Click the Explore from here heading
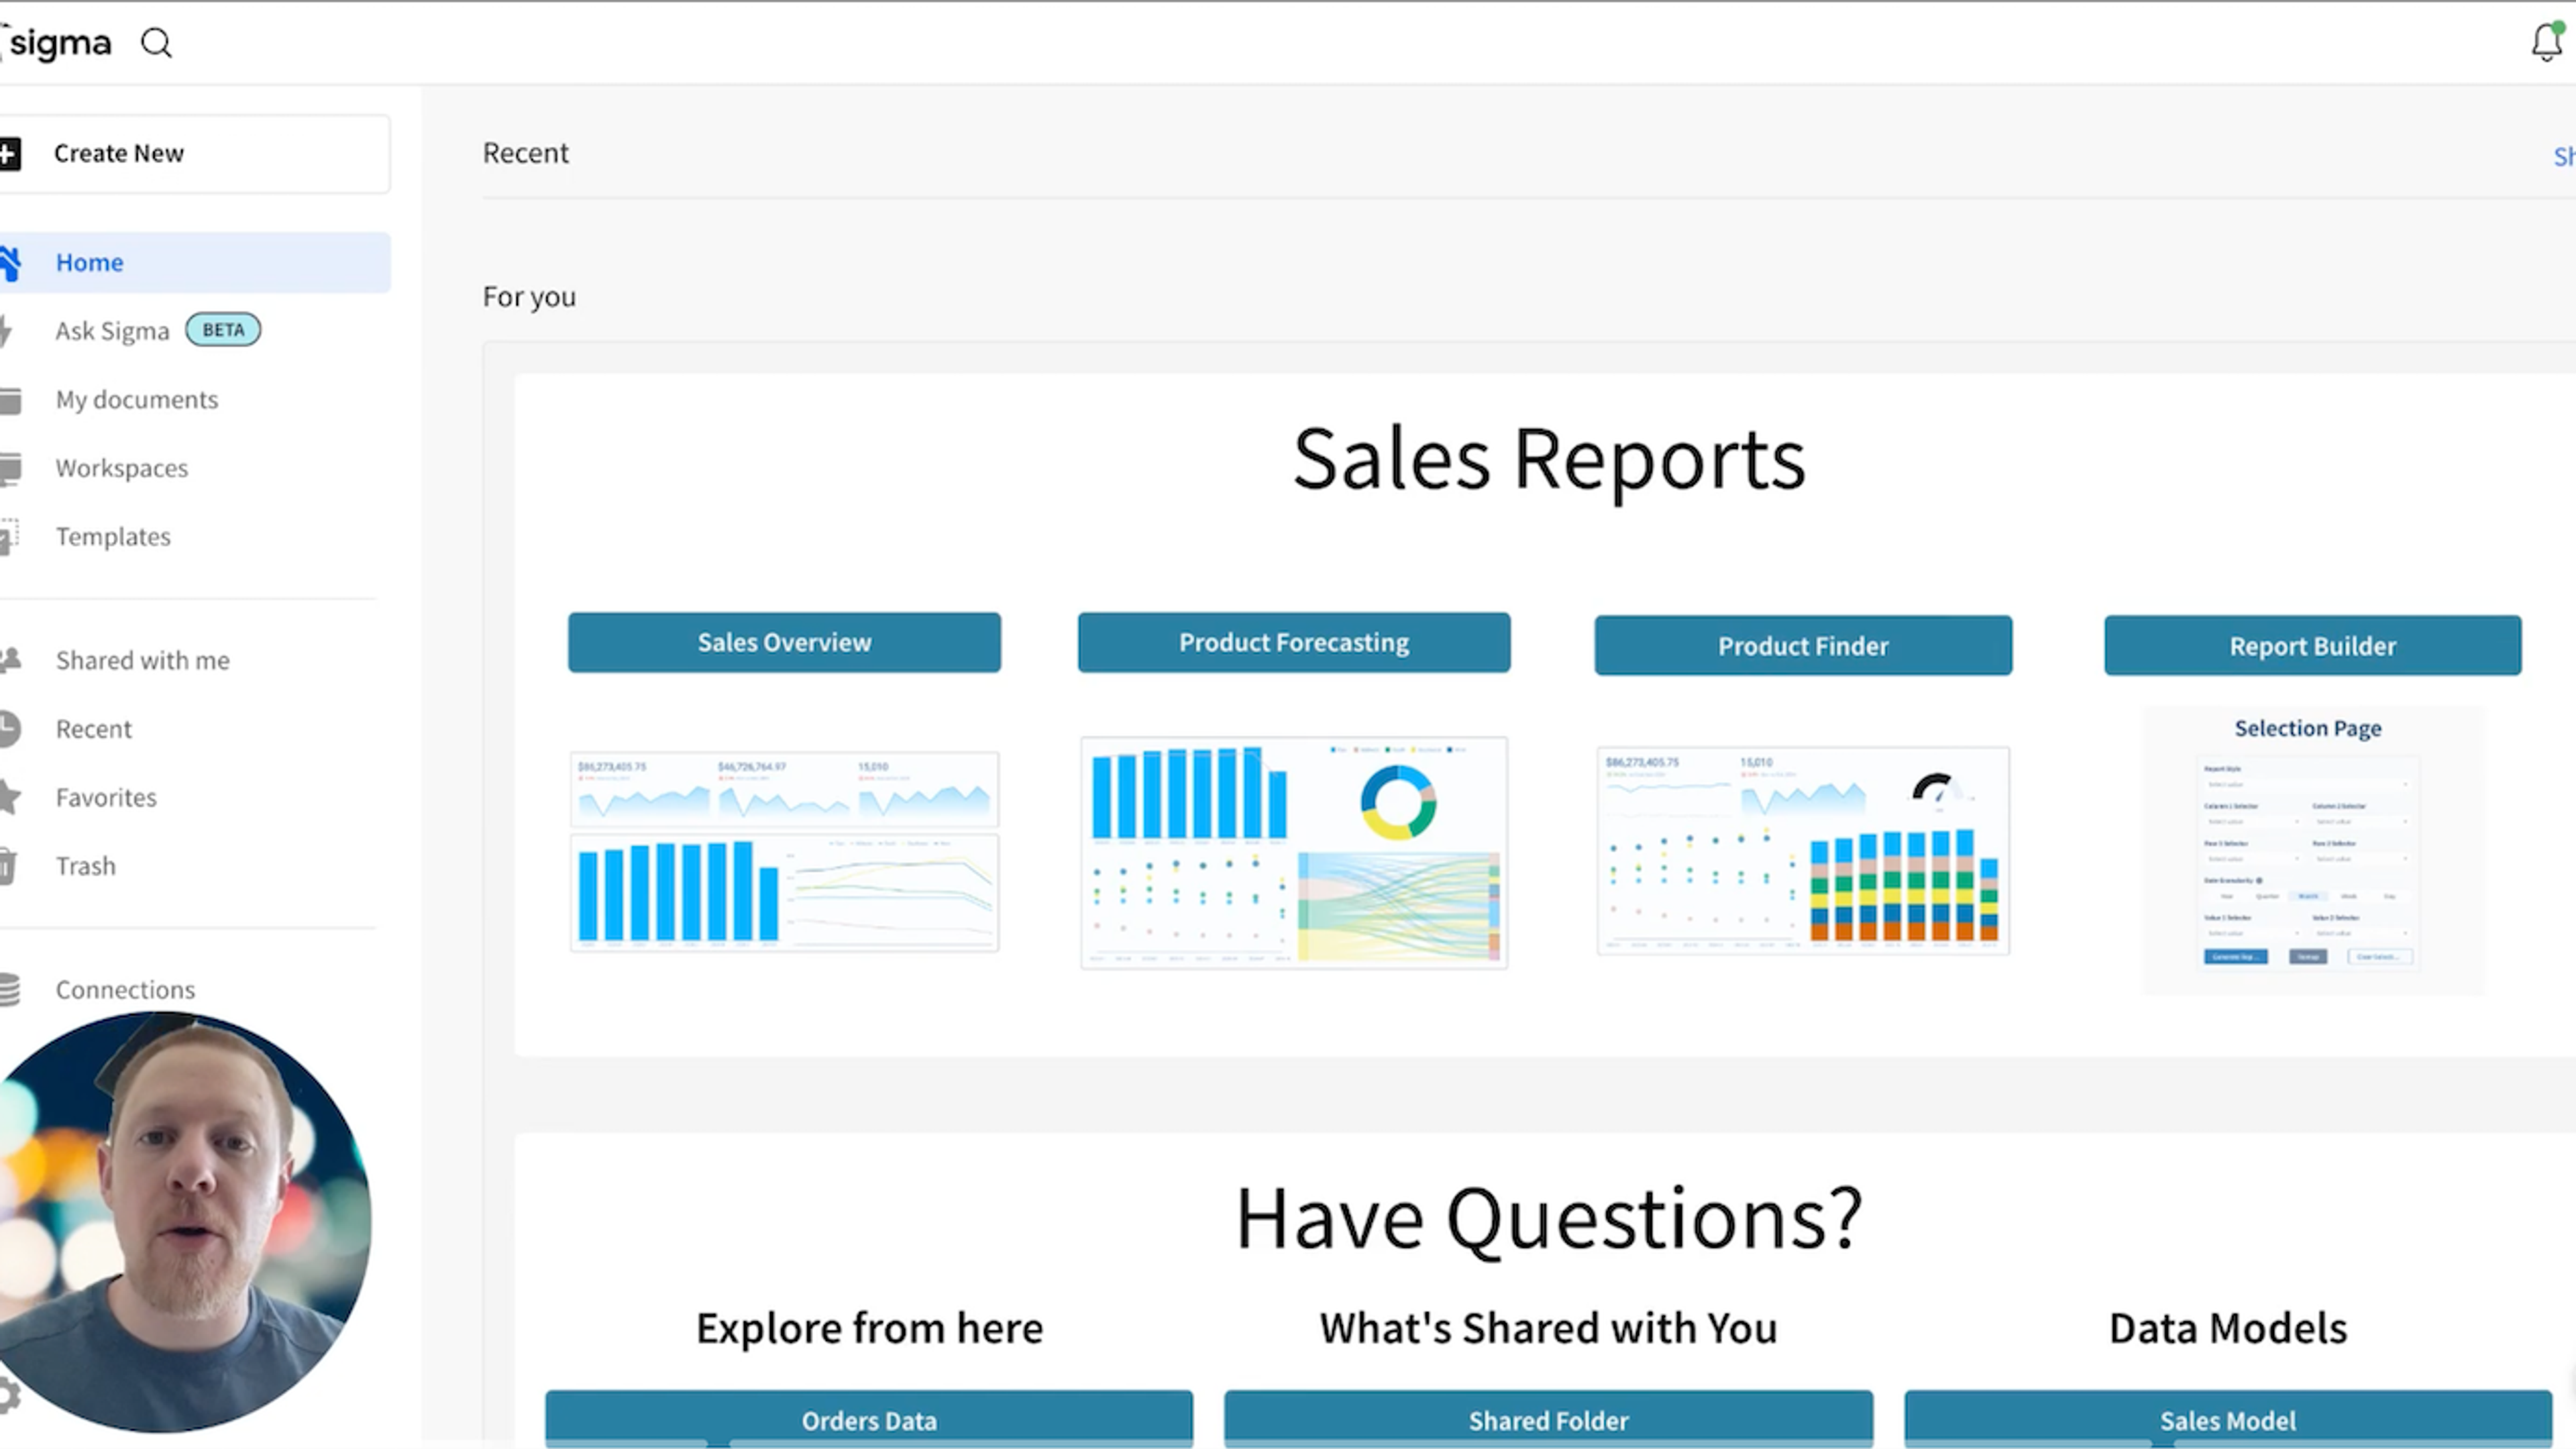 (x=869, y=1328)
